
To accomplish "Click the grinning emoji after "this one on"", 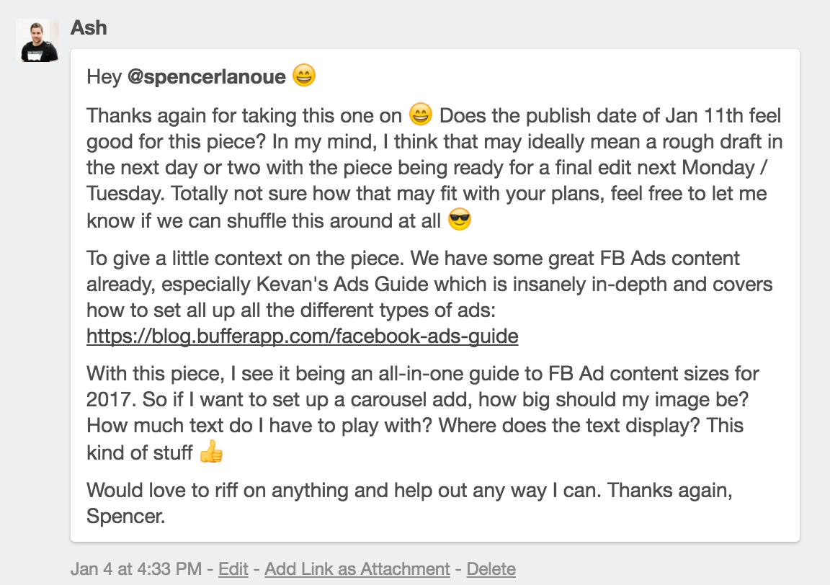I will pyautogui.click(x=421, y=114).
